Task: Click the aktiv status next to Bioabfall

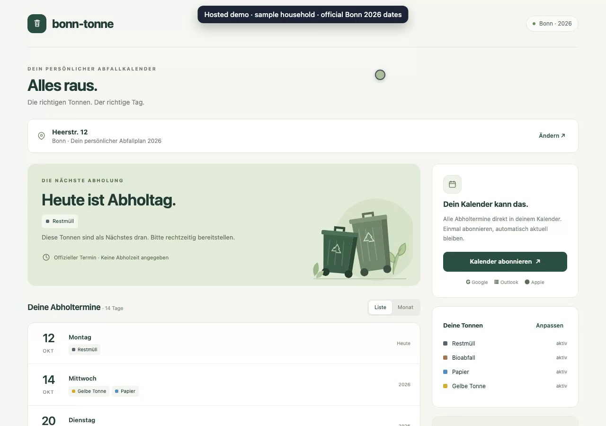Action: click(561, 357)
